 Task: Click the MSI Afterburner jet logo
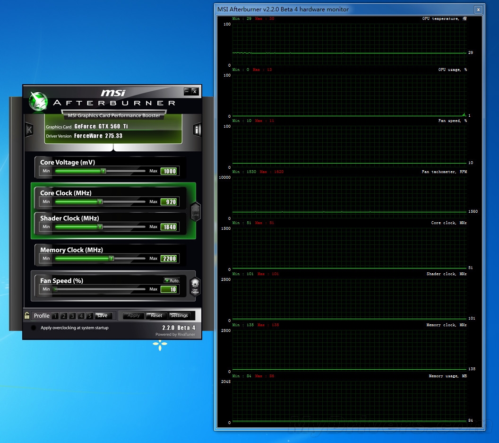point(38,100)
